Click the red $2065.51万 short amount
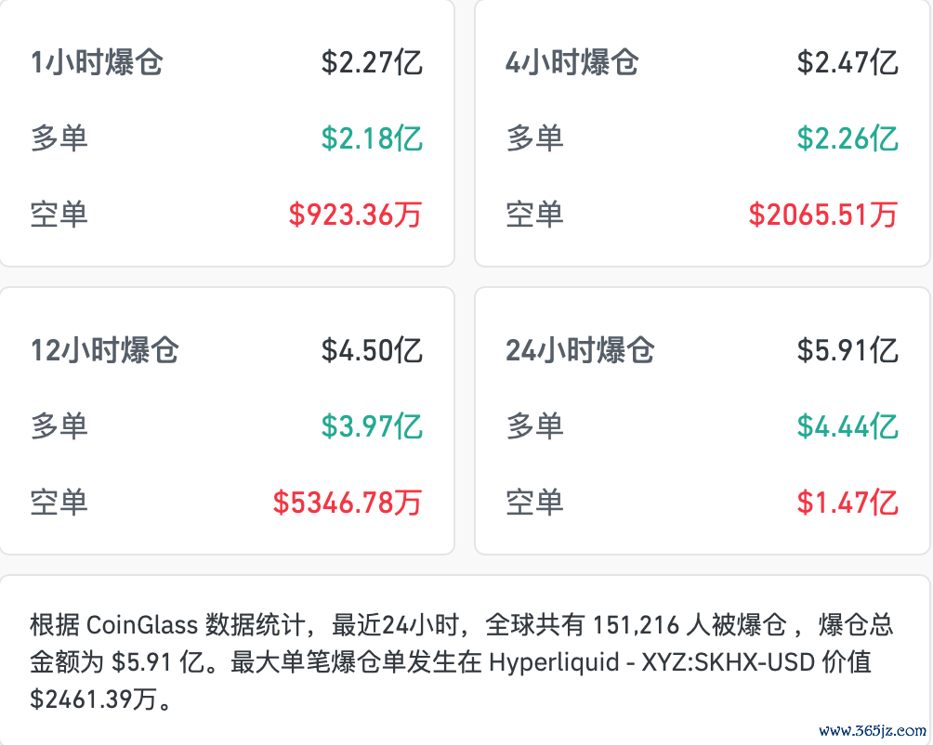933x745 pixels. tap(823, 215)
